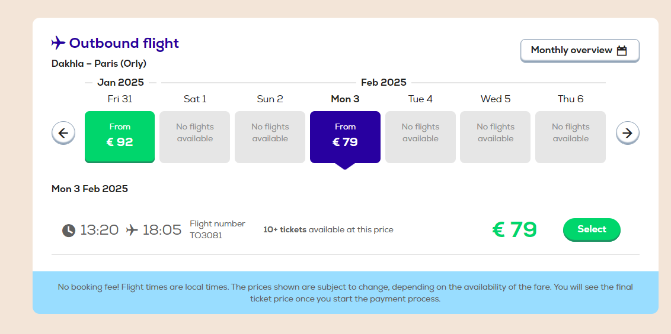Screen dimensions: 671x334
Task: Click Sat 1 no flights tile
Action: tap(194, 137)
